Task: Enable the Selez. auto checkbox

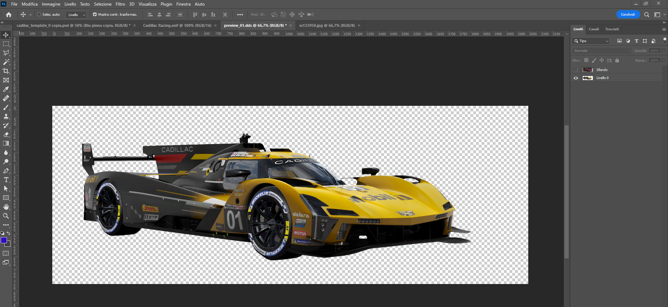Action: (39, 15)
